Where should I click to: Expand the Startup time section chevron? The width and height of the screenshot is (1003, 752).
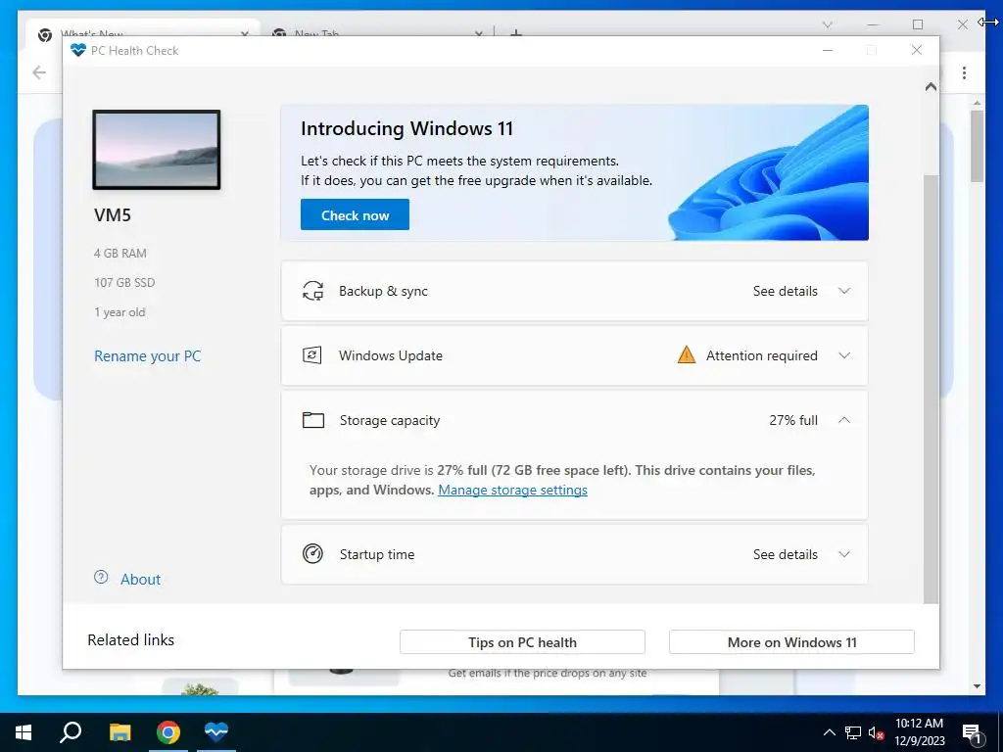[x=844, y=554]
